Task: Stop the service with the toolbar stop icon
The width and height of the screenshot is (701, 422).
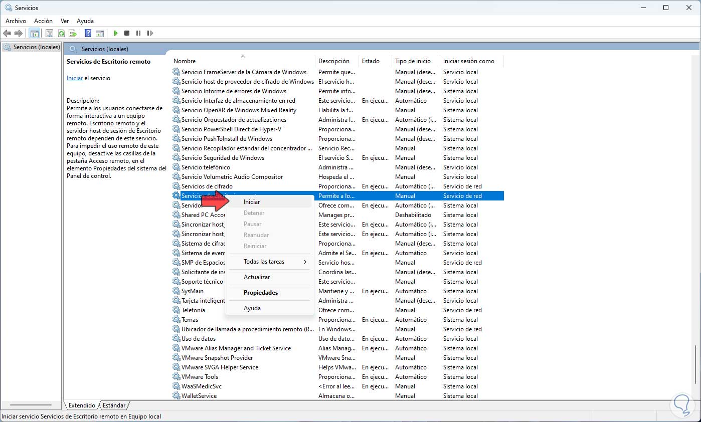Action: point(127,33)
